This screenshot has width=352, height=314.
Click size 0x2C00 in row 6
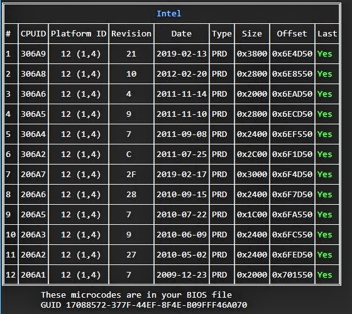click(252, 154)
